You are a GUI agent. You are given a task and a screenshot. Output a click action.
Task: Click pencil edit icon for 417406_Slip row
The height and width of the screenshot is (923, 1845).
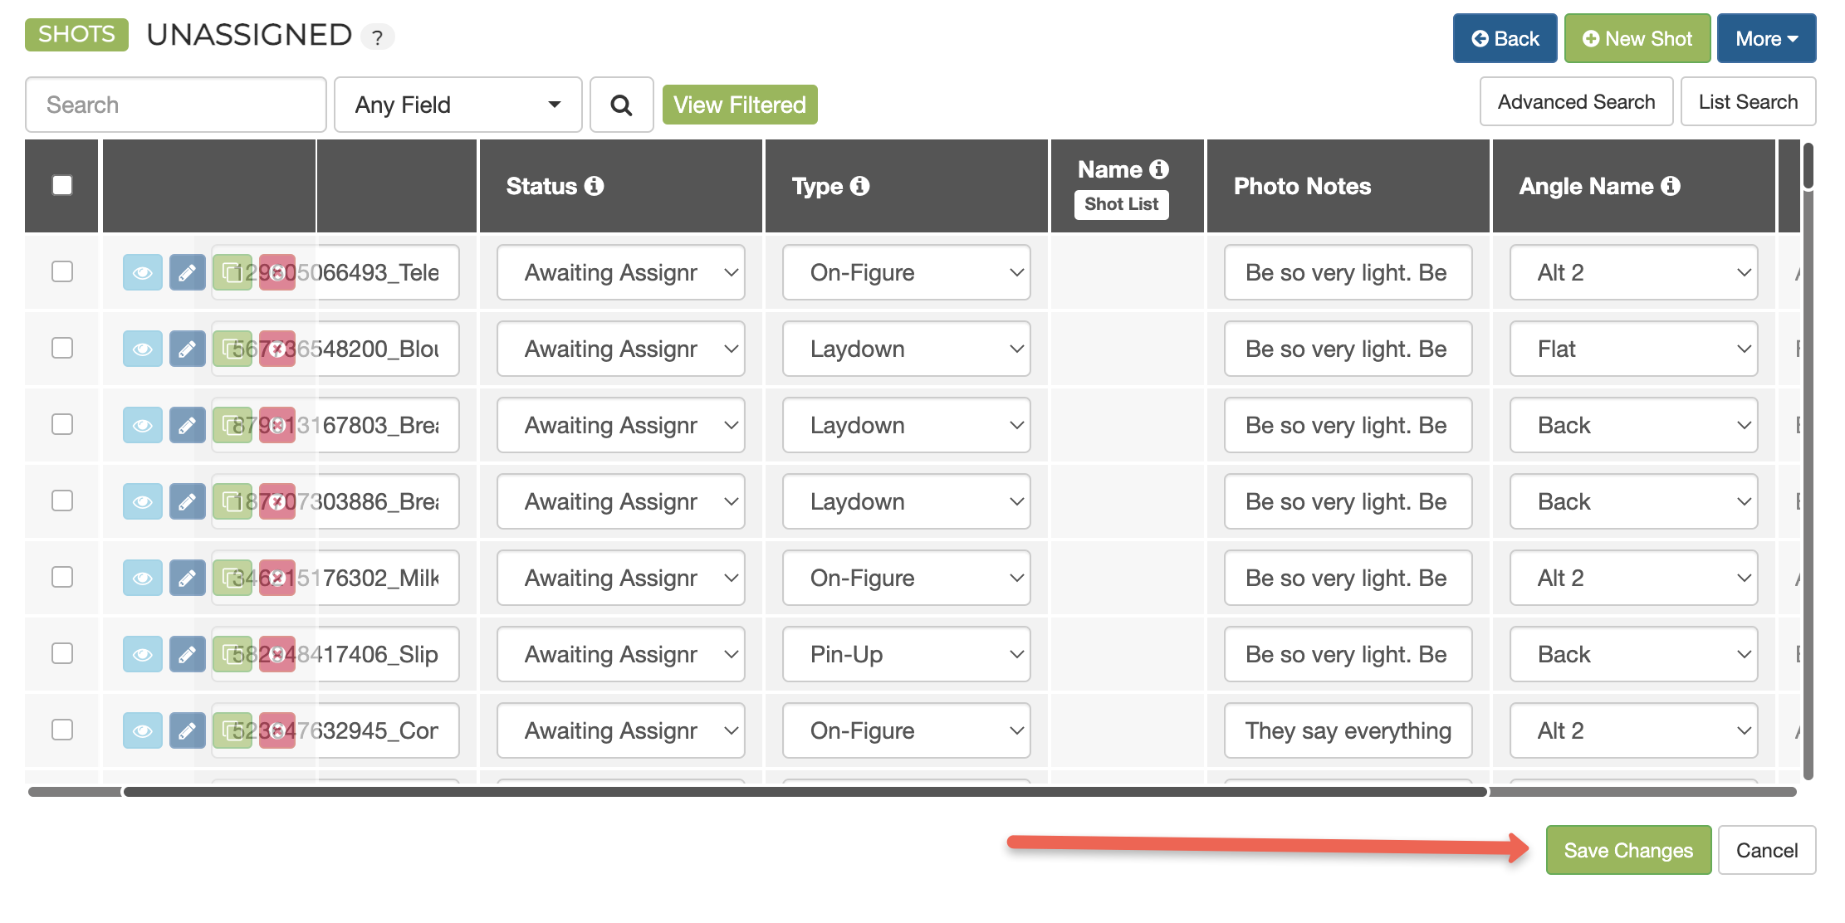(187, 655)
